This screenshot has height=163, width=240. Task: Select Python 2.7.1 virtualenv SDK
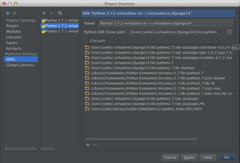click(x=60, y=20)
